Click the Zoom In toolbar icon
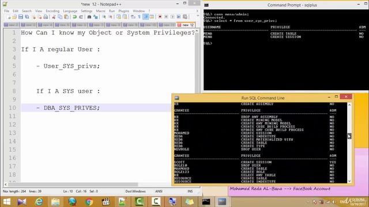 104,17
